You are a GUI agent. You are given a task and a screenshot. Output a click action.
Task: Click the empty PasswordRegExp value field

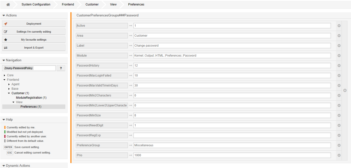pyautogui.click(x=232, y=135)
